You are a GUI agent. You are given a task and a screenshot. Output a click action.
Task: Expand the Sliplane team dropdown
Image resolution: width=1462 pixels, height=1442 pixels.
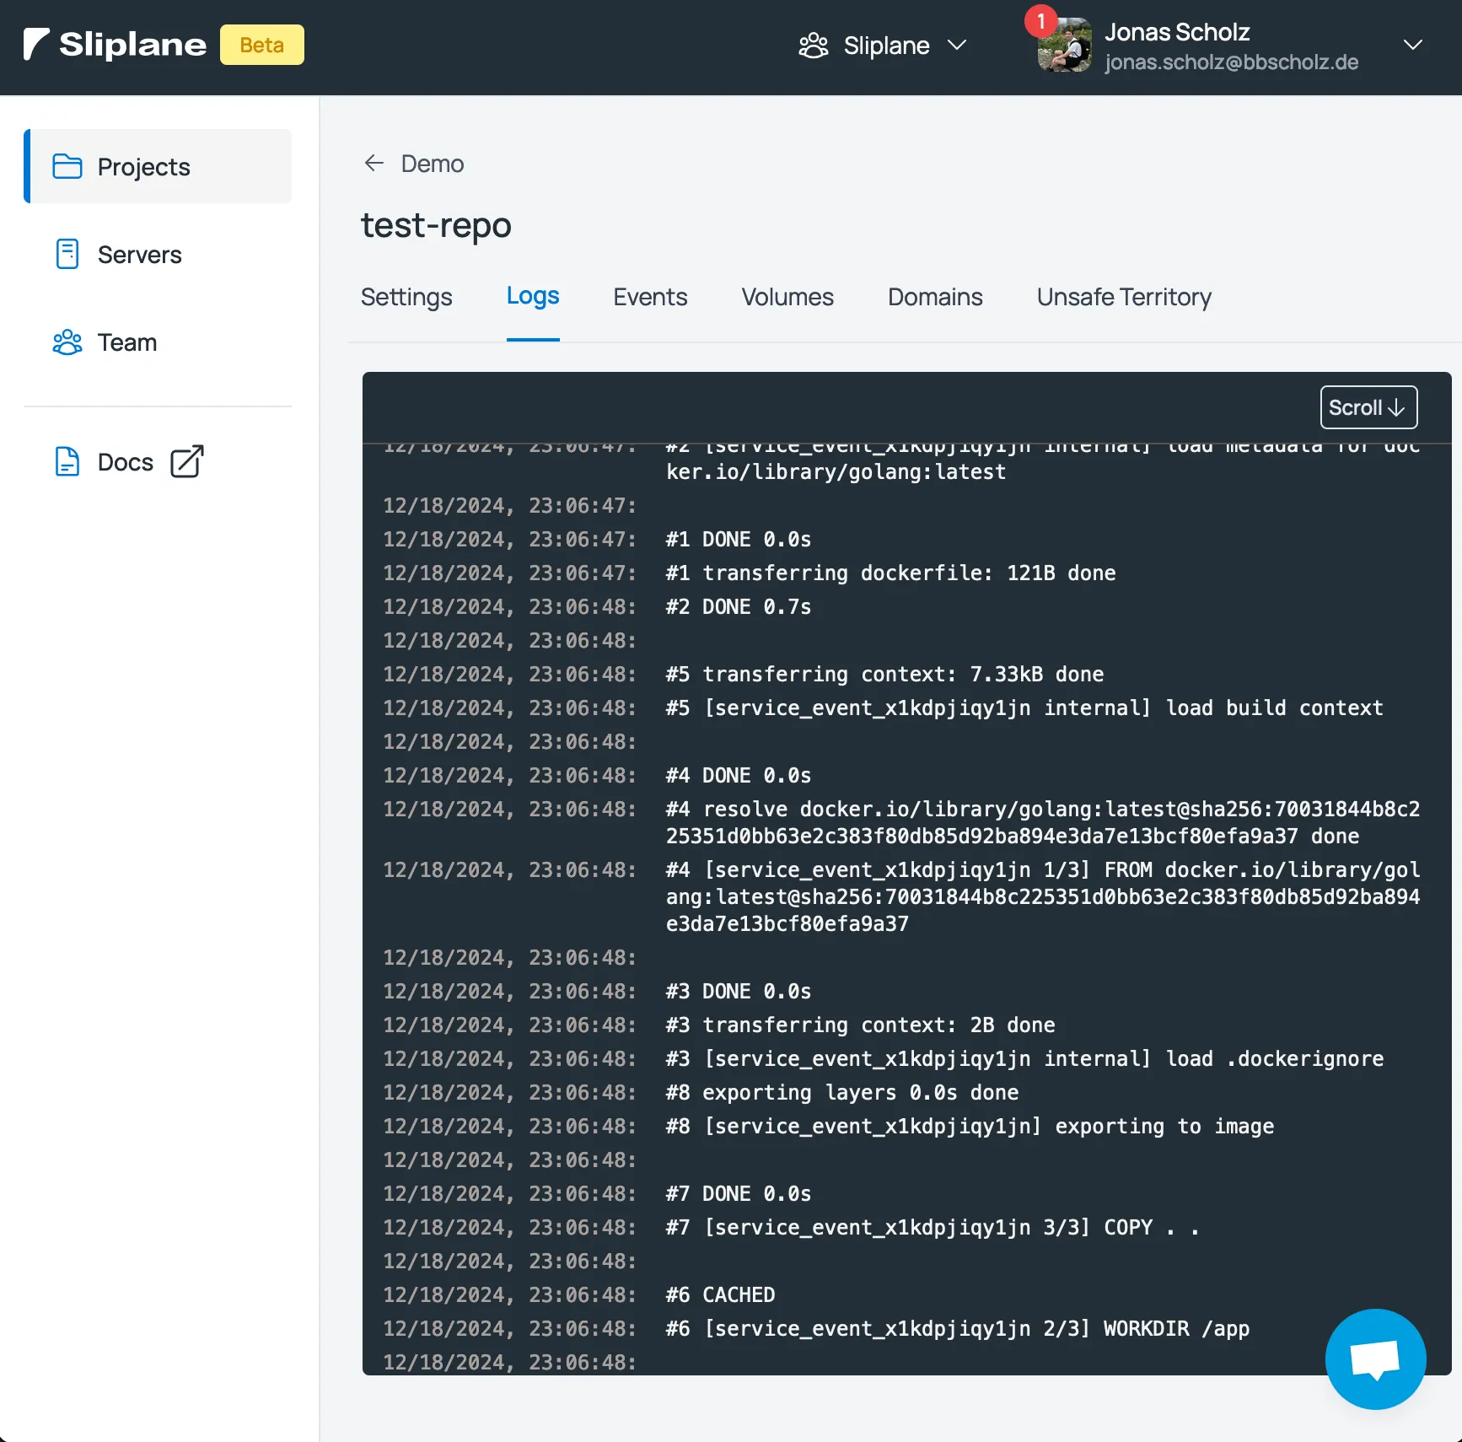(x=957, y=46)
